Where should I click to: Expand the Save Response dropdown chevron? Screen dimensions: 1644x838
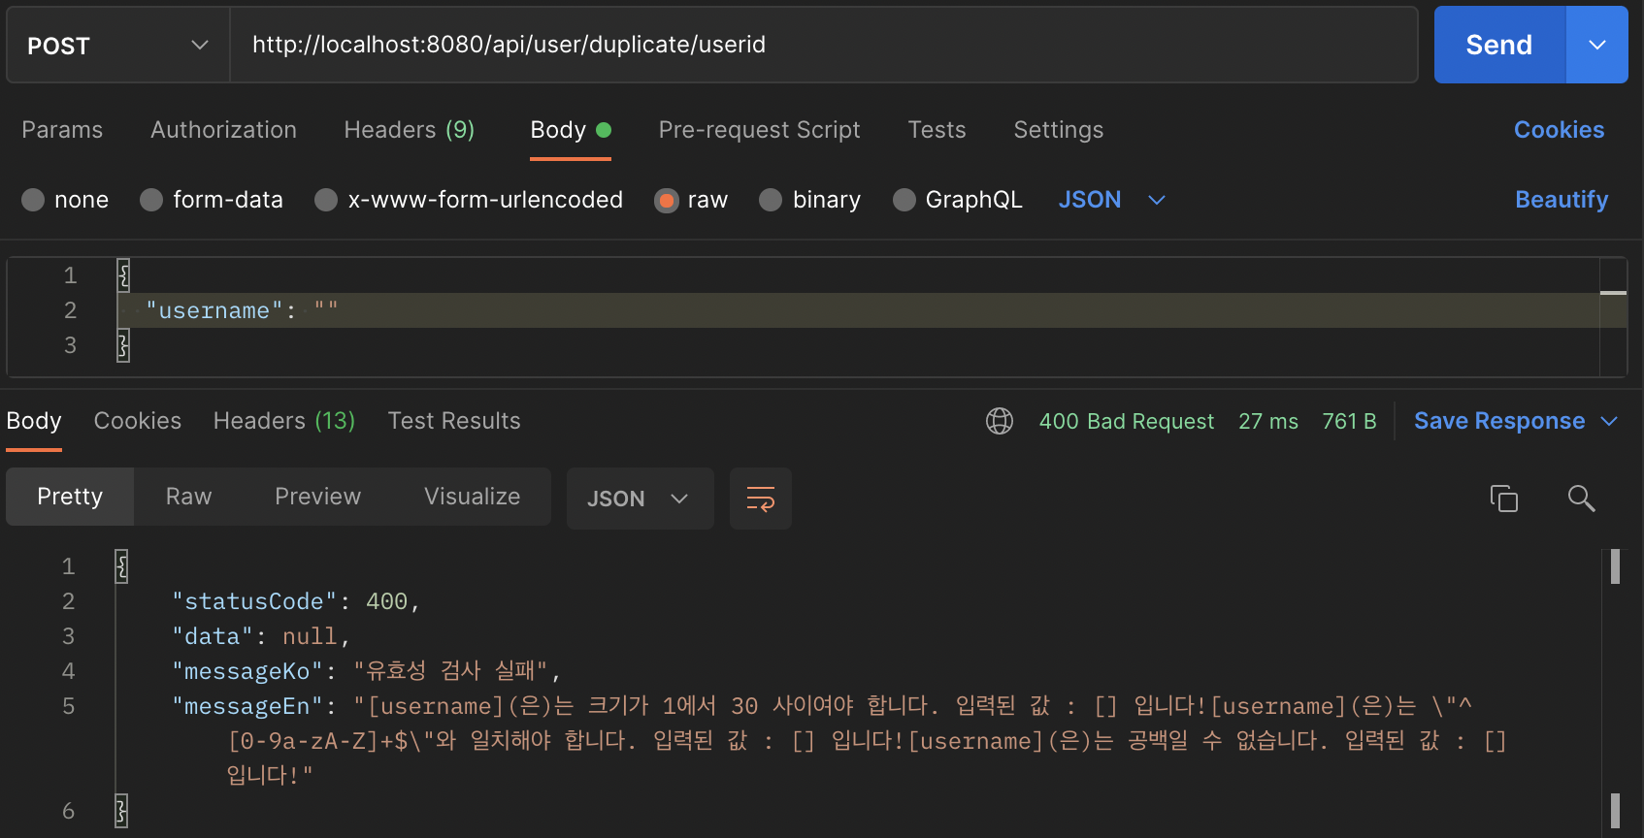[x=1609, y=421]
